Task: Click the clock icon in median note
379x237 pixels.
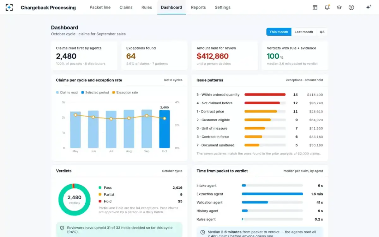Action: [x=202, y=232]
